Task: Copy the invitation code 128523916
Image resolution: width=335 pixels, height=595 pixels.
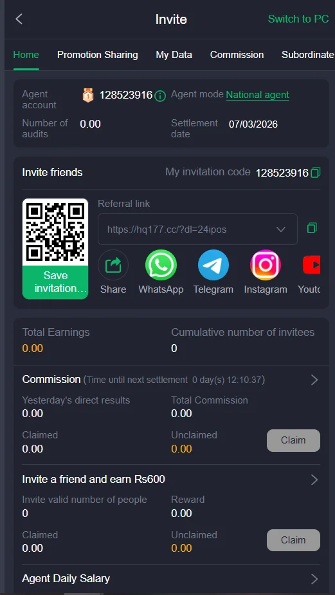Action: coord(315,173)
